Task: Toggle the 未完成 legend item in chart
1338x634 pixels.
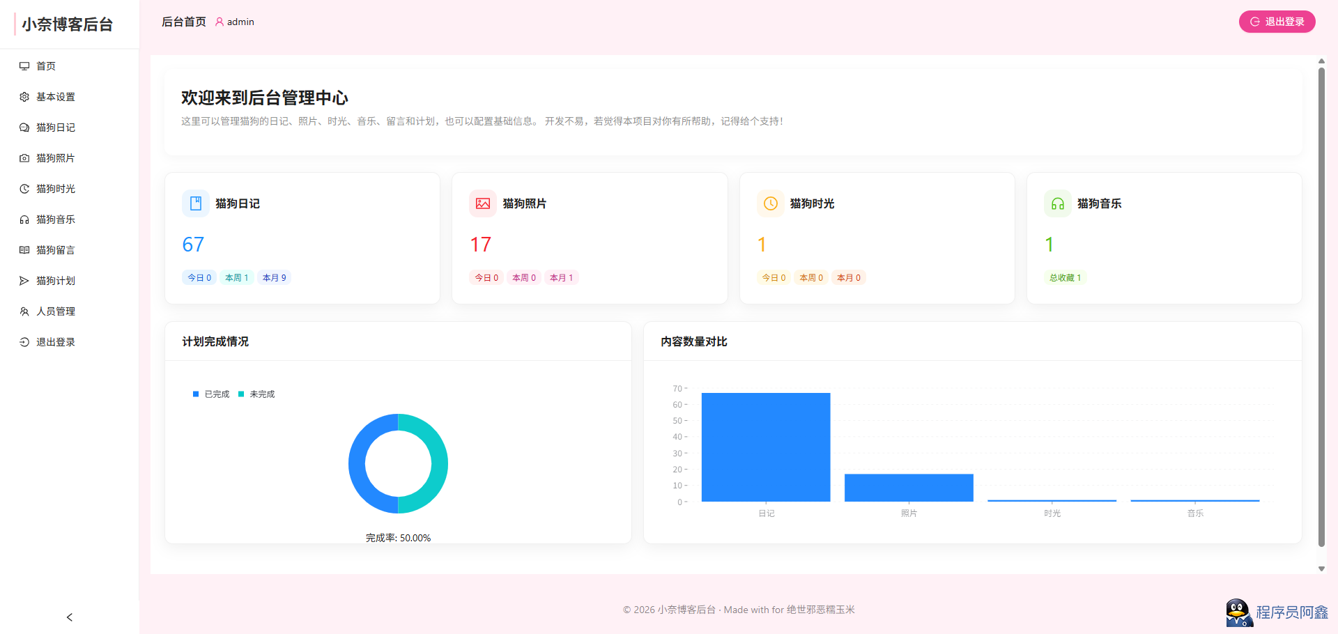Action: click(x=256, y=394)
